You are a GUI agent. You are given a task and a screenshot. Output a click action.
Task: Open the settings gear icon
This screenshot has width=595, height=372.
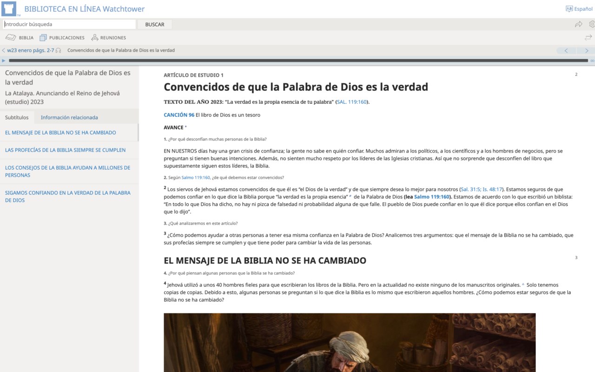pyautogui.click(x=592, y=24)
